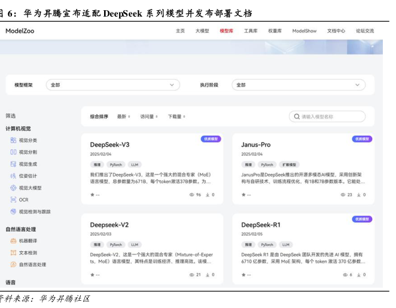Open the 执行阶段 dropdown
396x308 pixels.
click(298, 85)
